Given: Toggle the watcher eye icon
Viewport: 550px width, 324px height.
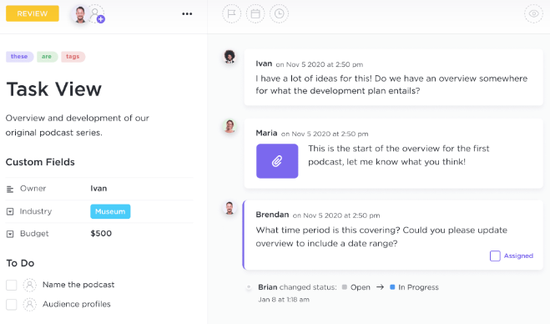Looking at the screenshot, I should 533,13.
